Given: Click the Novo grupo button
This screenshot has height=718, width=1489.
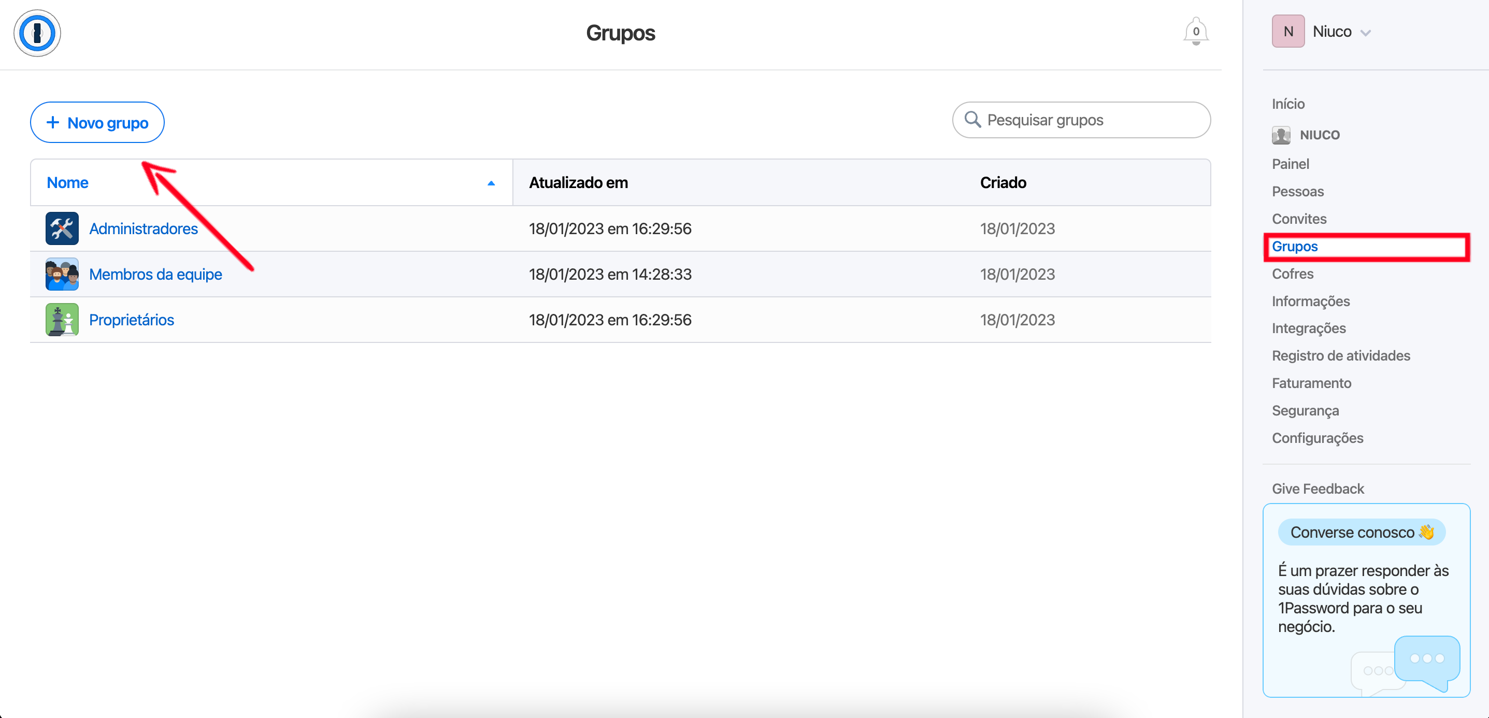Looking at the screenshot, I should 97,123.
